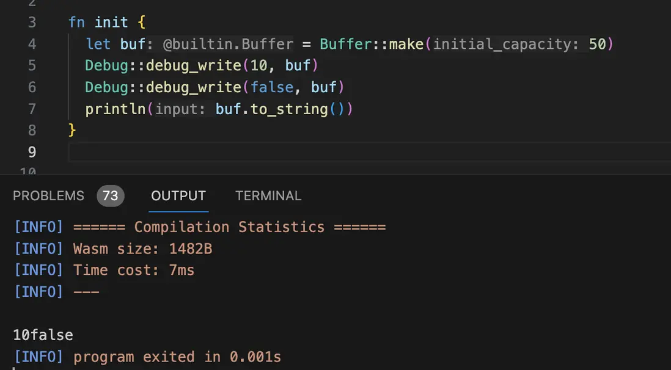Click the "make" method call on line 4

[x=406, y=45]
